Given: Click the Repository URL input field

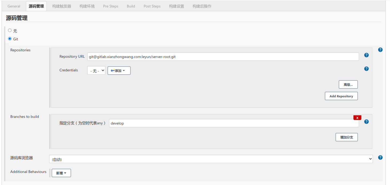Looking at the screenshot, I should coord(223,57).
